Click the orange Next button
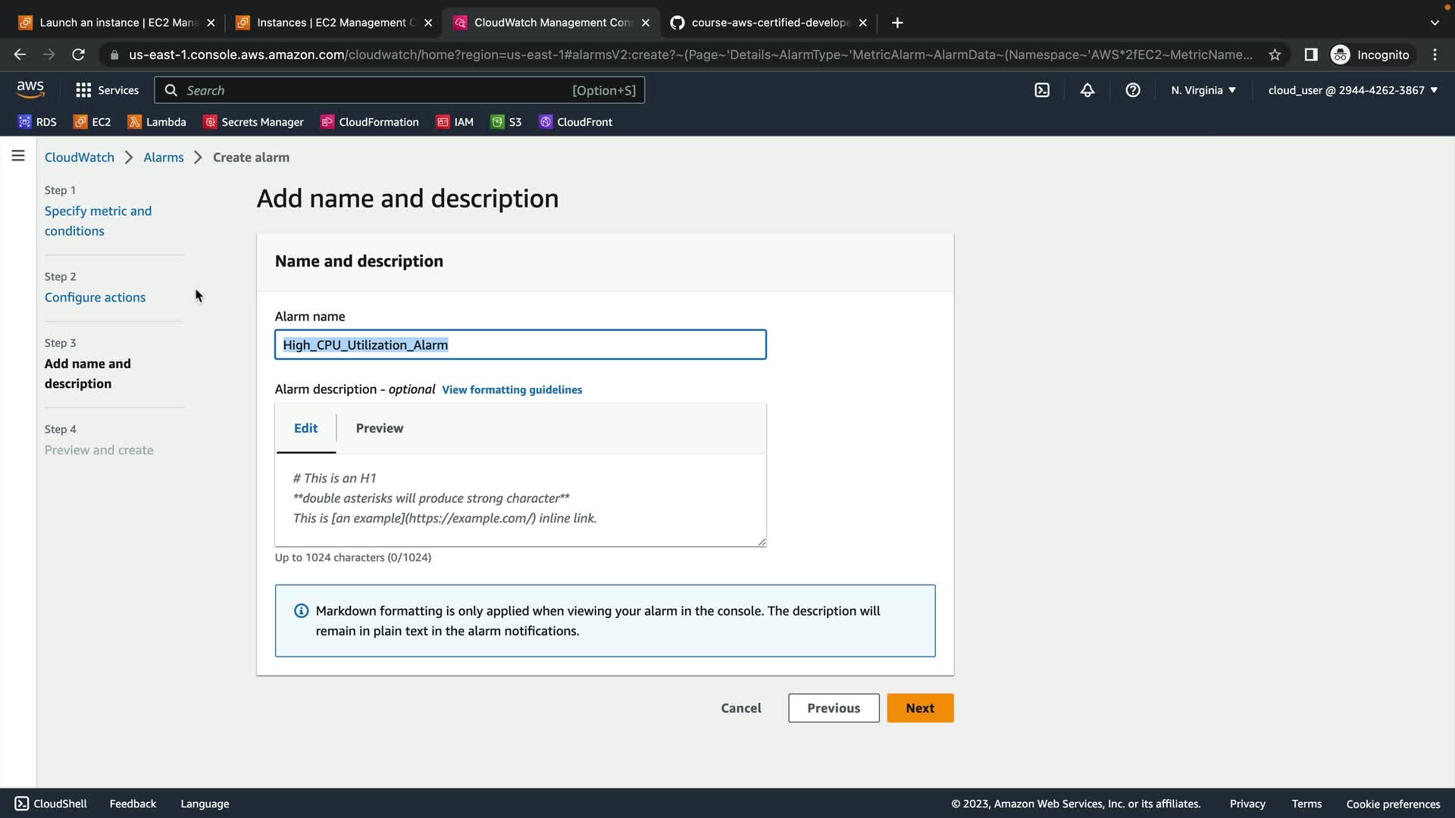Viewport: 1455px width, 818px height. tap(920, 708)
